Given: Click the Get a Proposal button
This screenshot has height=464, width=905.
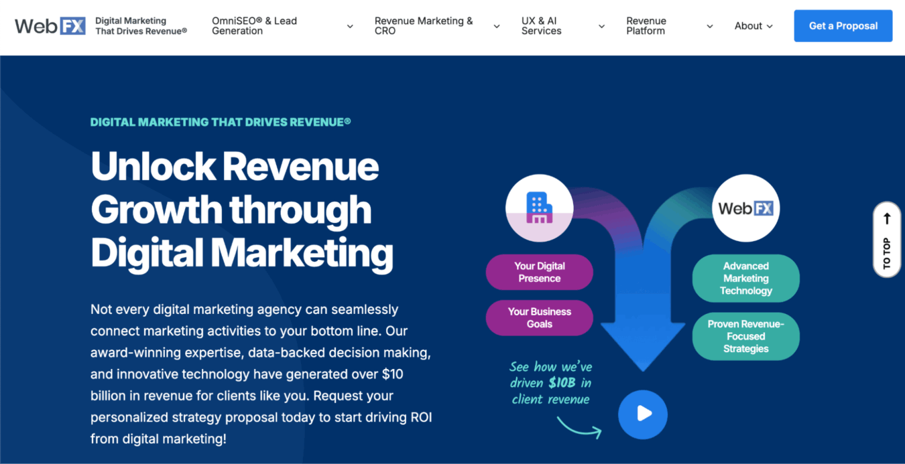Looking at the screenshot, I should pos(843,25).
